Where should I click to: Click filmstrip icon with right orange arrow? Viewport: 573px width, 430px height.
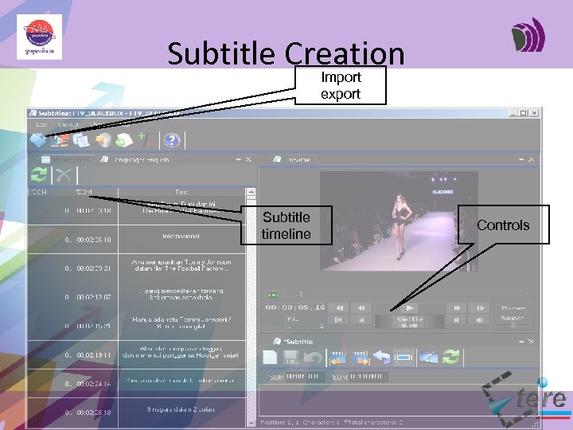click(361, 358)
